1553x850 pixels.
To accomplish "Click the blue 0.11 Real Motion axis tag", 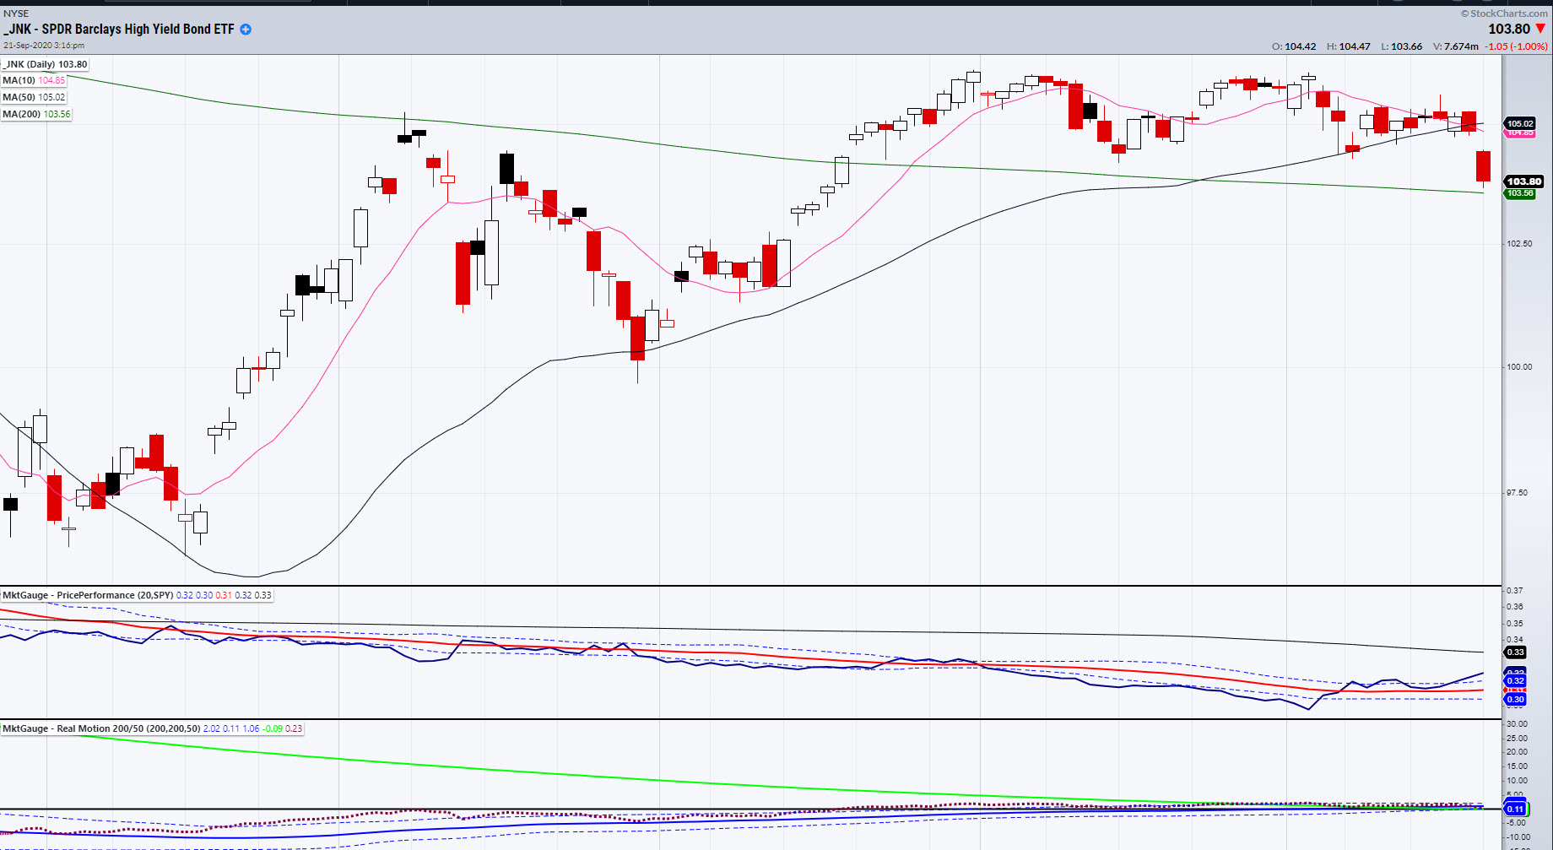I will 1516,809.
